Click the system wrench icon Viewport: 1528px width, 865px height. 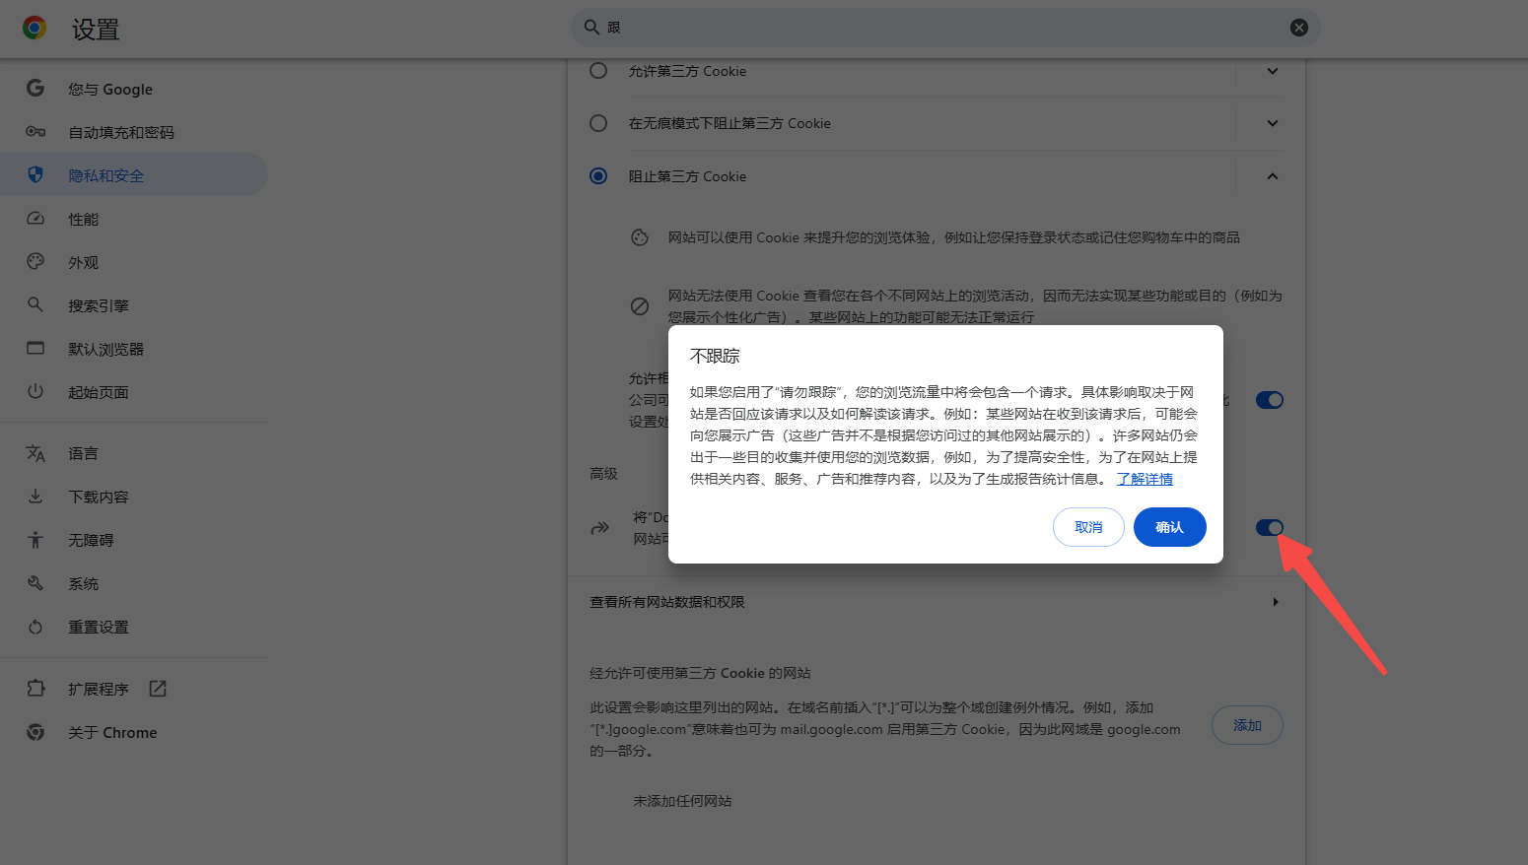coord(35,582)
